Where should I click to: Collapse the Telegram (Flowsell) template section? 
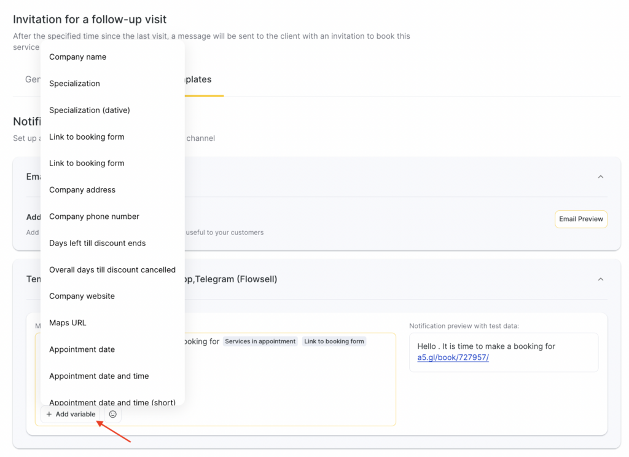[x=600, y=279]
